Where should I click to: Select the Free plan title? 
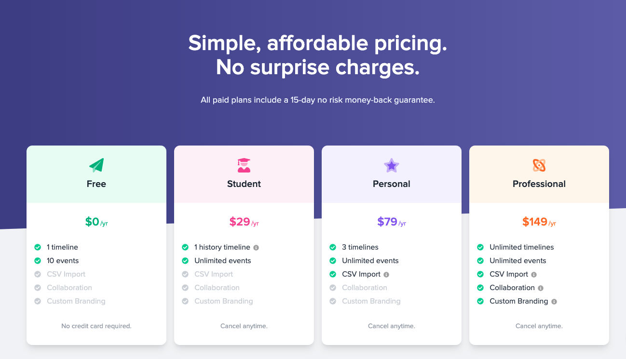[x=96, y=184]
